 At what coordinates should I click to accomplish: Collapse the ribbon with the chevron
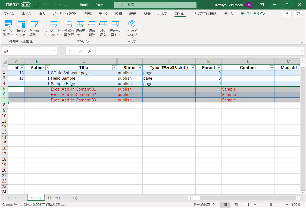[302, 42]
